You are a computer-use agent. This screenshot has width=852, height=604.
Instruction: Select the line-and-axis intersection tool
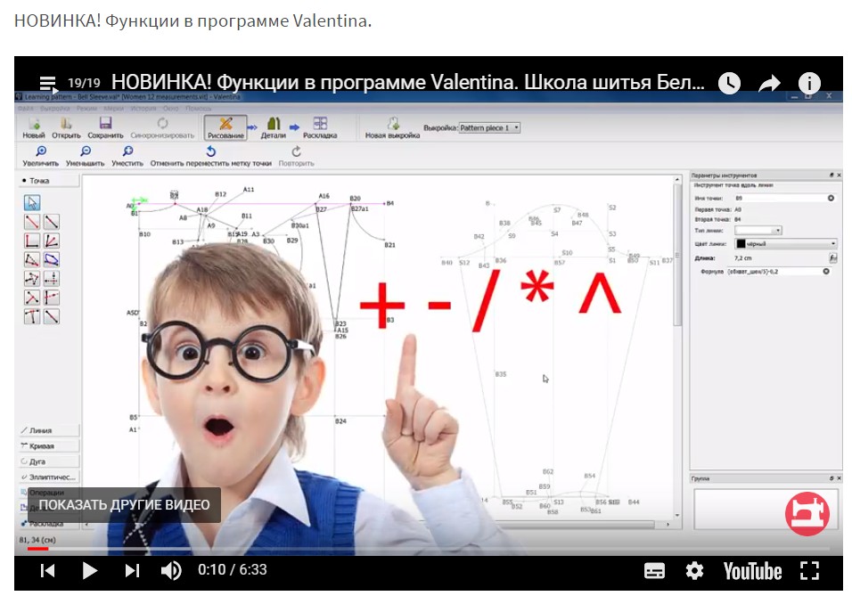click(52, 298)
